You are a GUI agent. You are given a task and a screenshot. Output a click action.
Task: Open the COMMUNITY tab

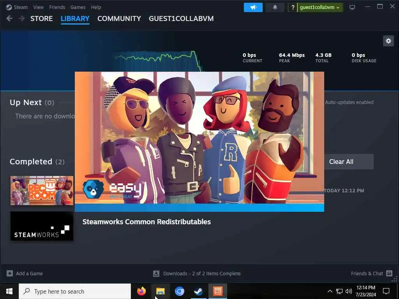119,19
